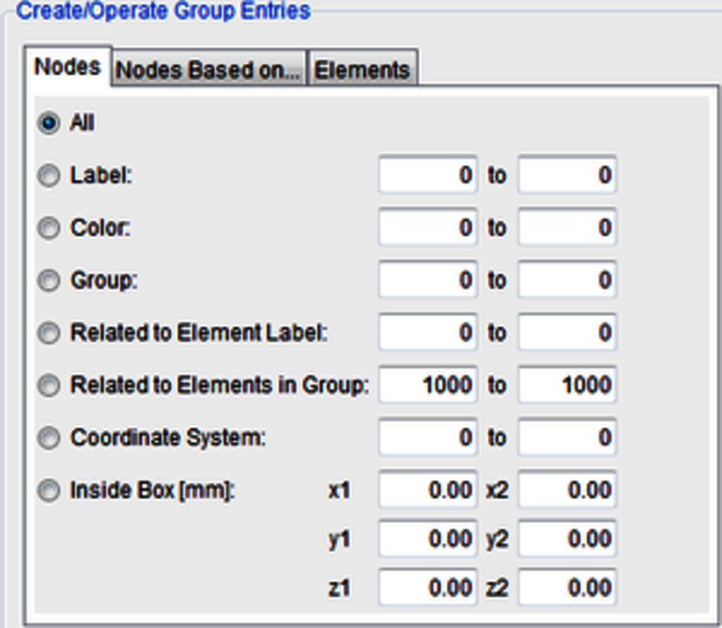Viewport: 722px width, 628px height.
Task: Select the Coordinate System radio button
Action: (x=48, y=438)
